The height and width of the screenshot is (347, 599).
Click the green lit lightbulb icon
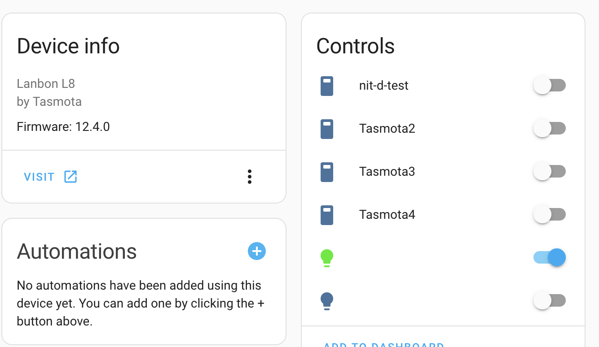pos(326,258)
